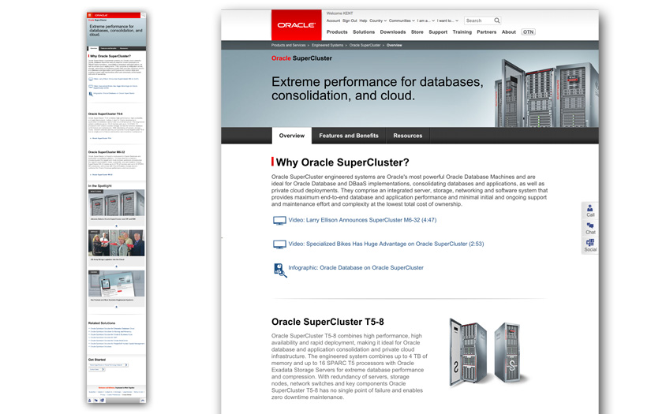Click the Sign Out link

click(x=350, y=21)
